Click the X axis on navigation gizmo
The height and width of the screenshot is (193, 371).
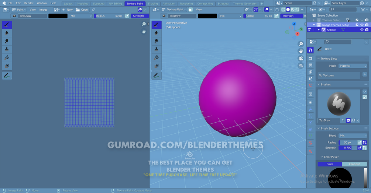coord(298,34)
